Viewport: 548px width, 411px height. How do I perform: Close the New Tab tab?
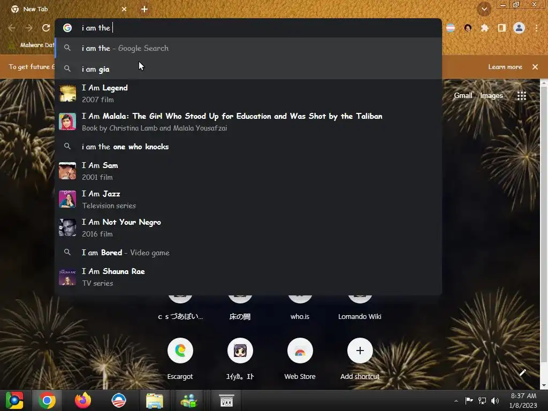[124, 9]
